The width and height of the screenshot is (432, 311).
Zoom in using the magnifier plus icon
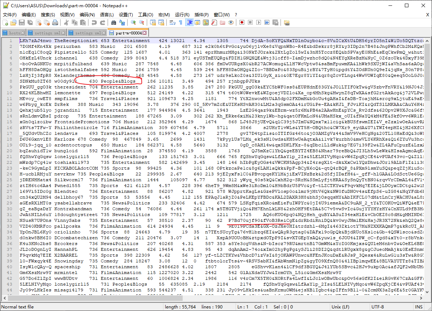pyautogui.click(x=133, y=22)
